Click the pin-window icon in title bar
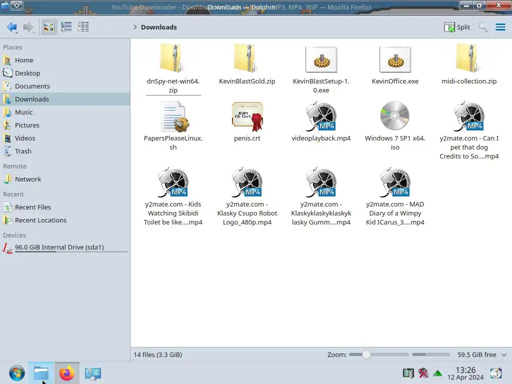Screen dimensions: 512x384 pos(17,5)
